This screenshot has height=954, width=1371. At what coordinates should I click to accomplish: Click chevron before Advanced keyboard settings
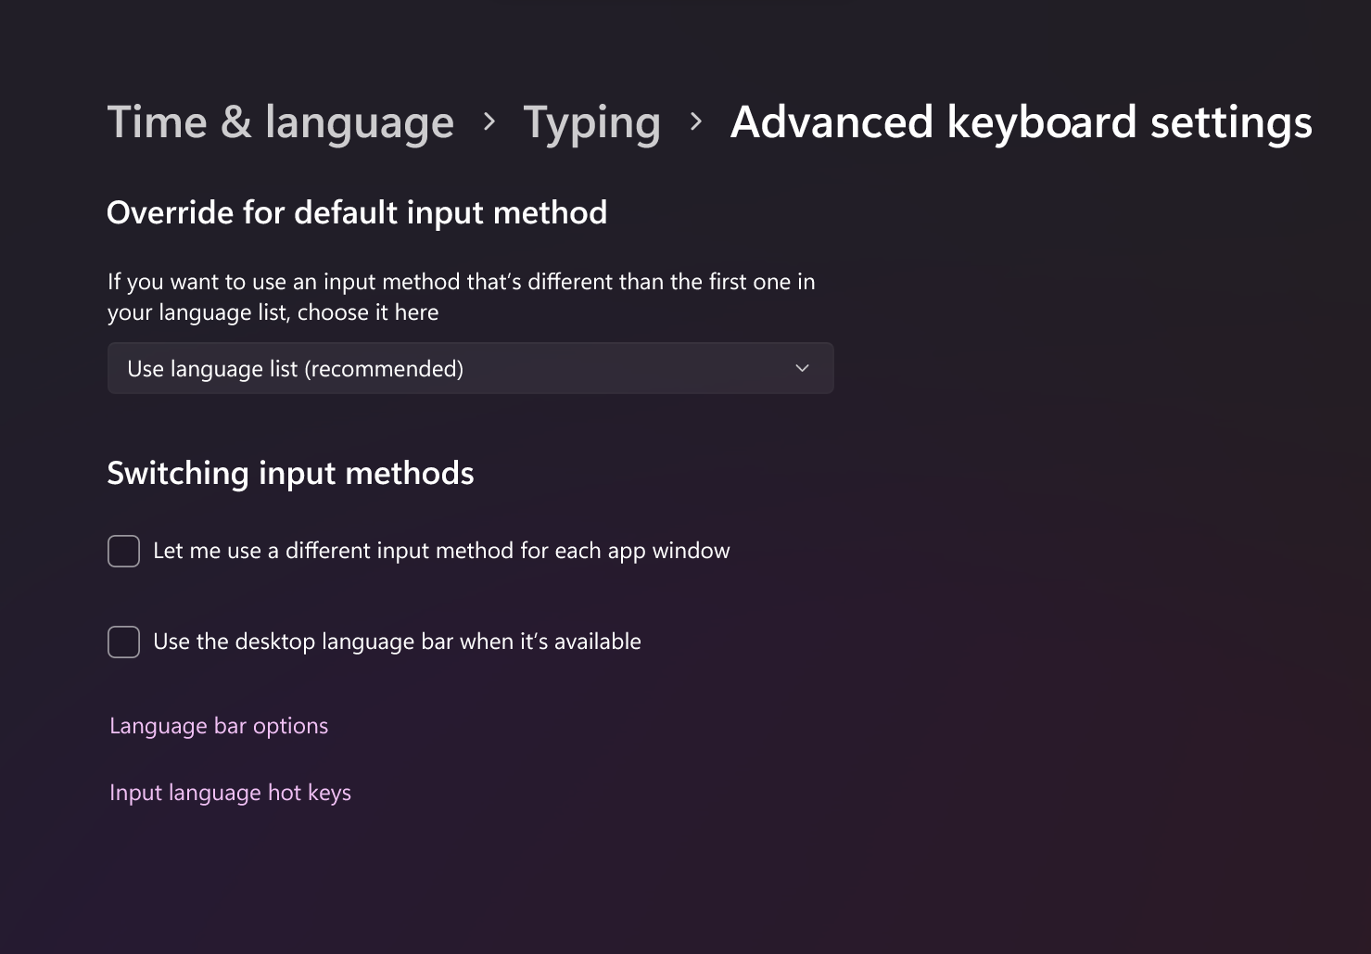click(696, 121)
